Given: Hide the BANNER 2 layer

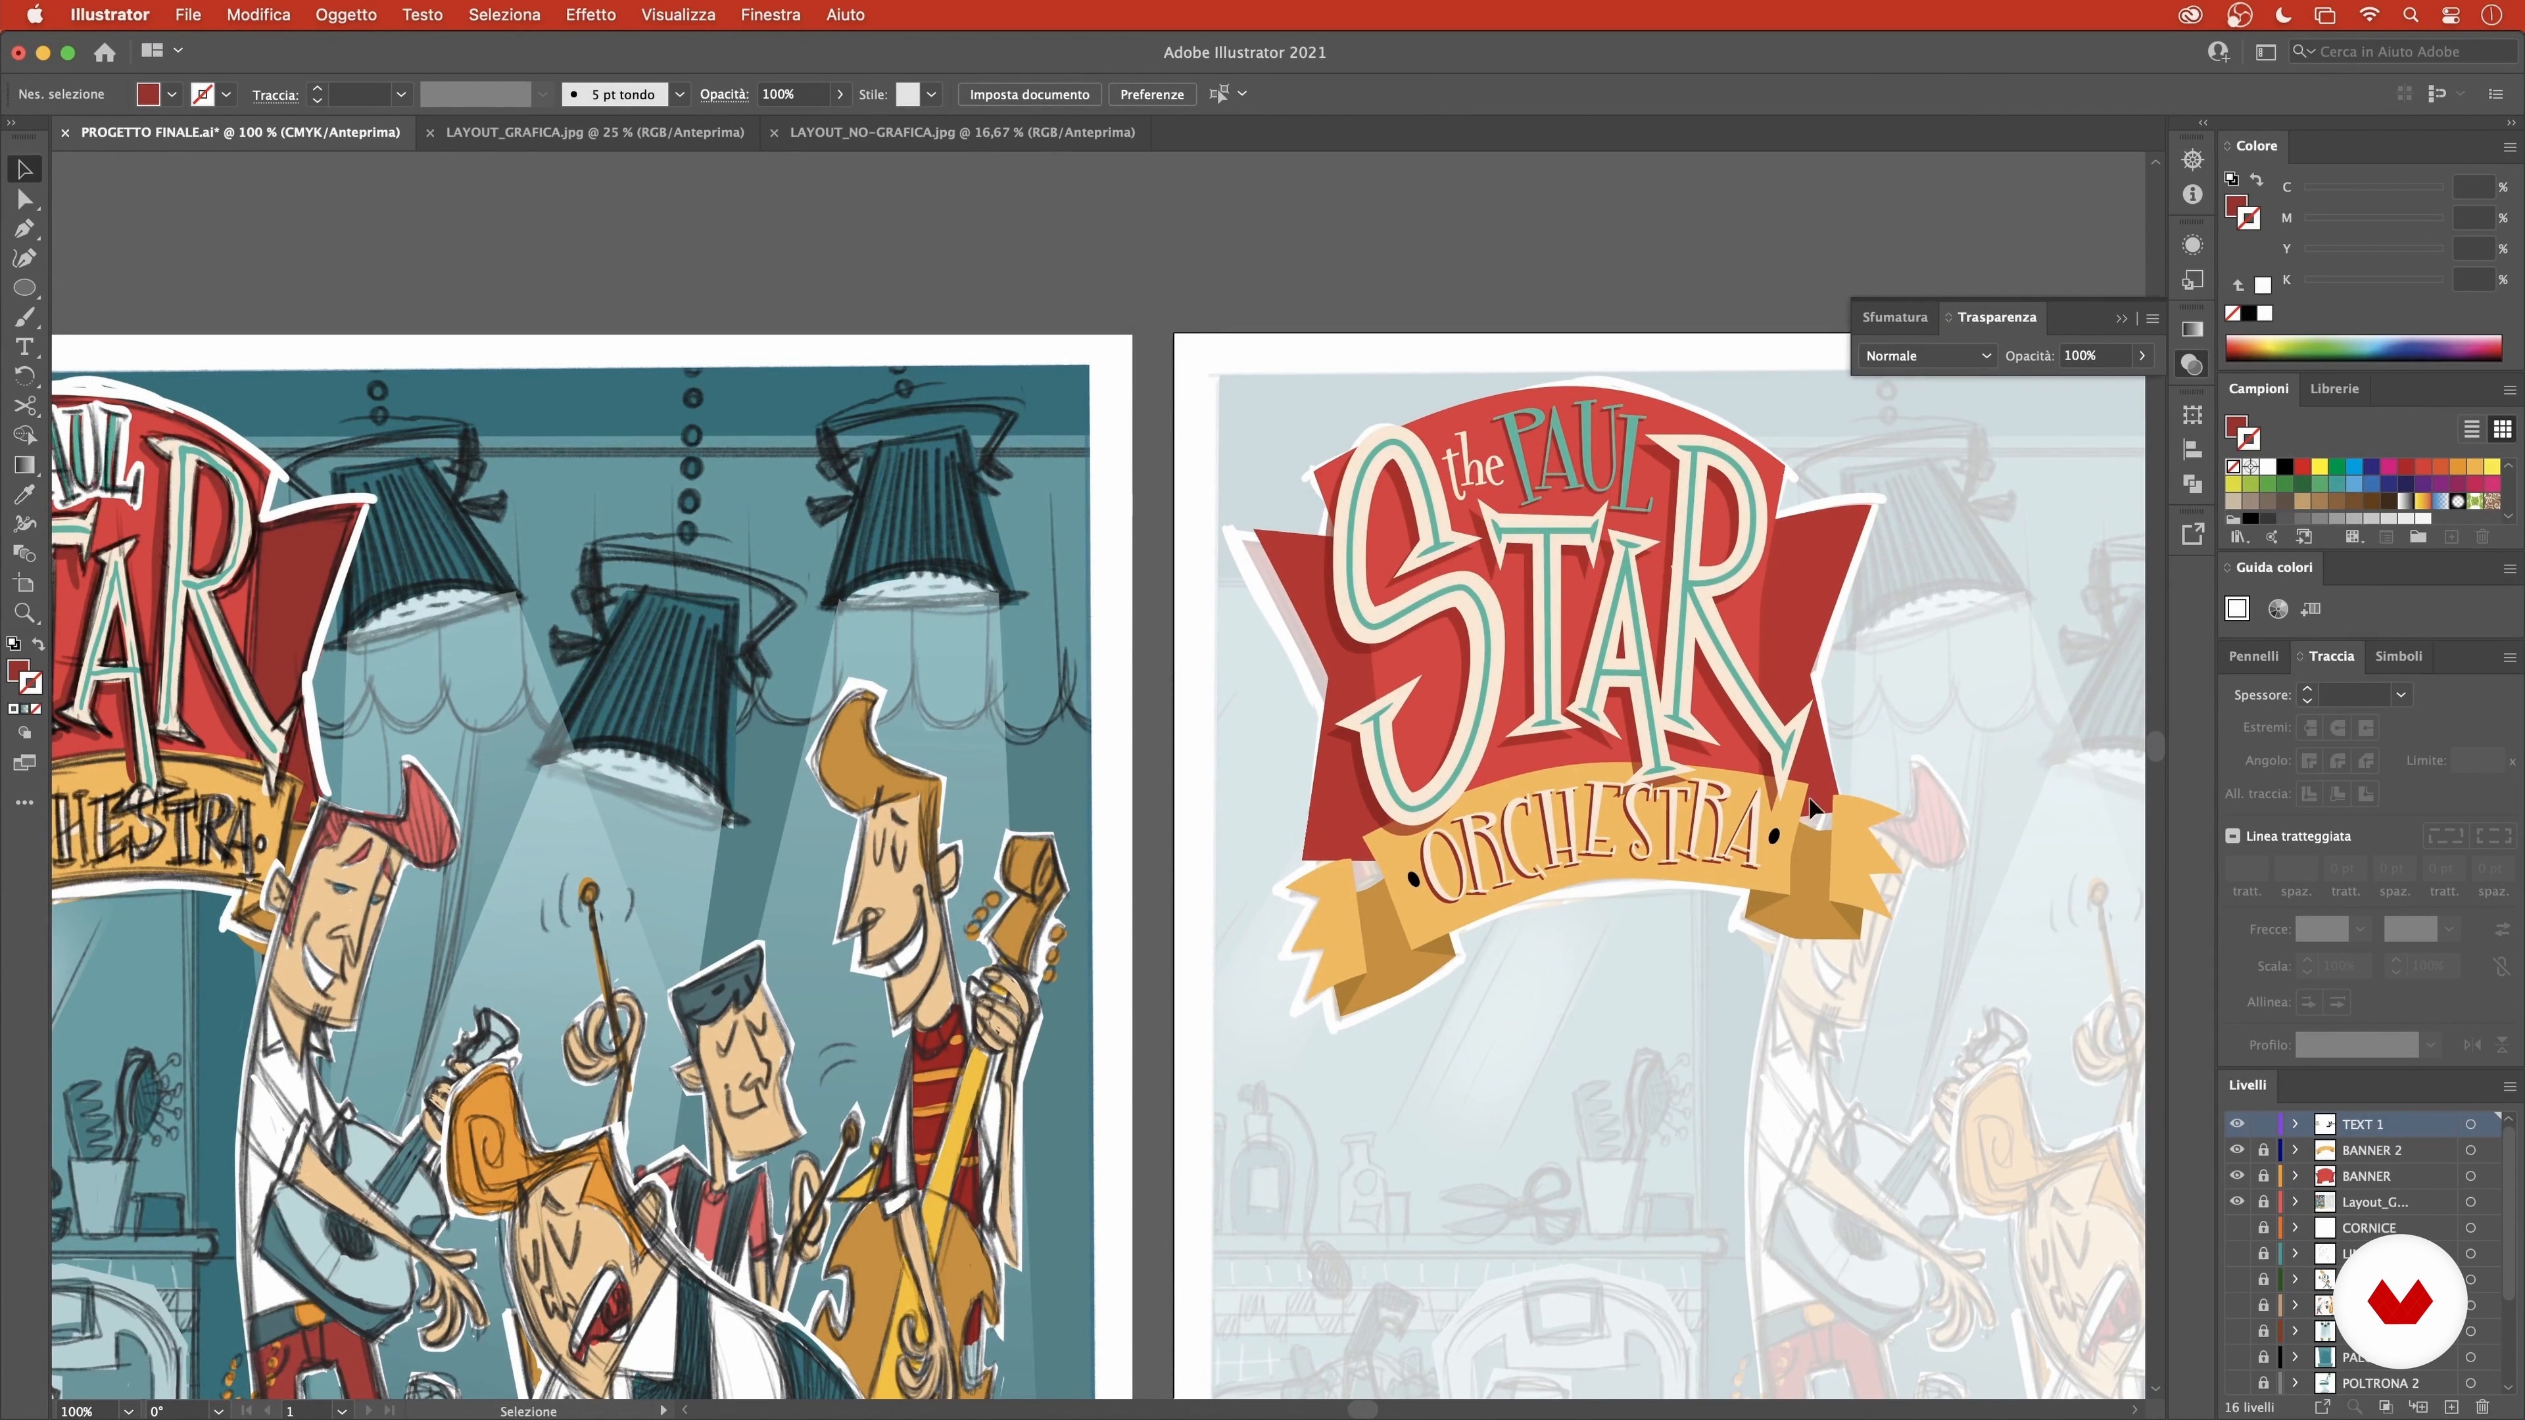Looking at the screenshot, I should pyautogui.click(x=2237, y=1150).
